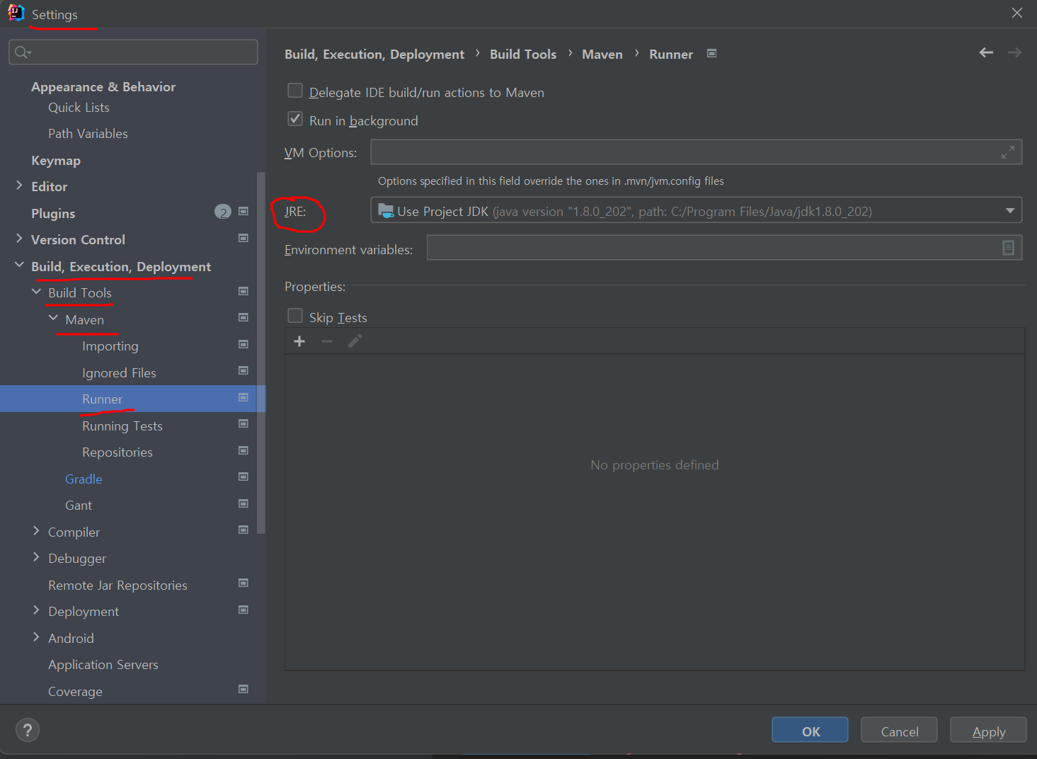Enable Delegate IDE build/run actions to Maven

[295, 91]
